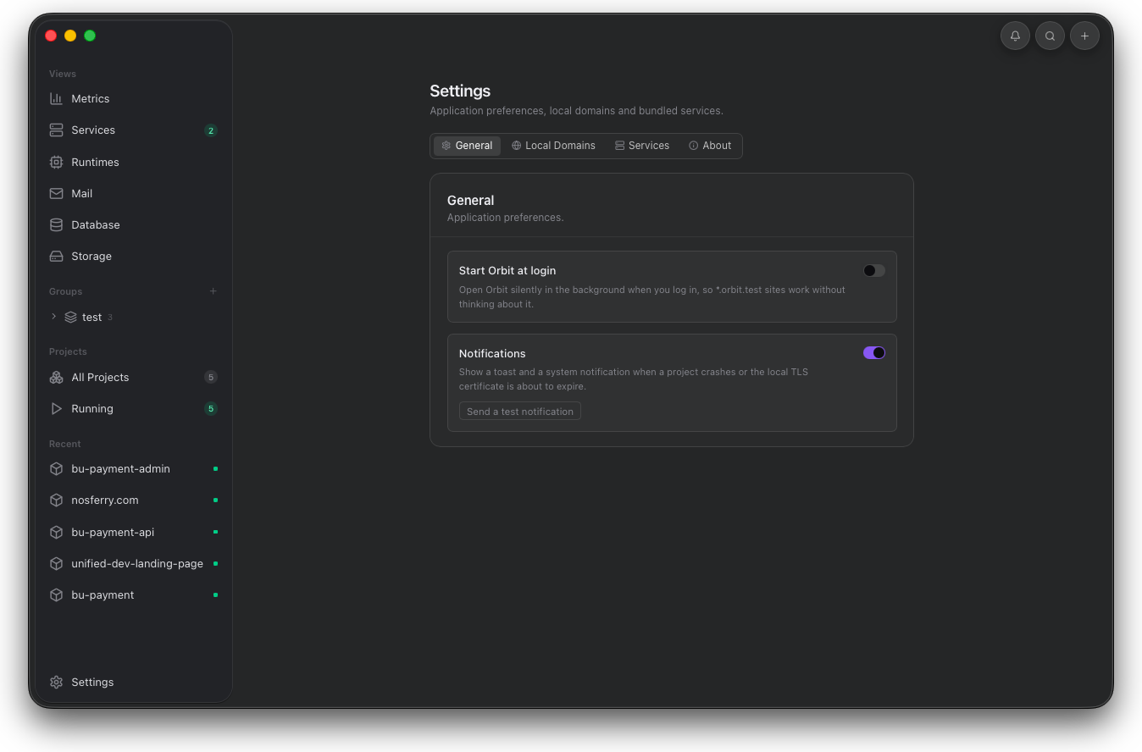Click the All Projects cubes icon
The height and width of the screenshot is (752, 1142).
coord(56,377)
